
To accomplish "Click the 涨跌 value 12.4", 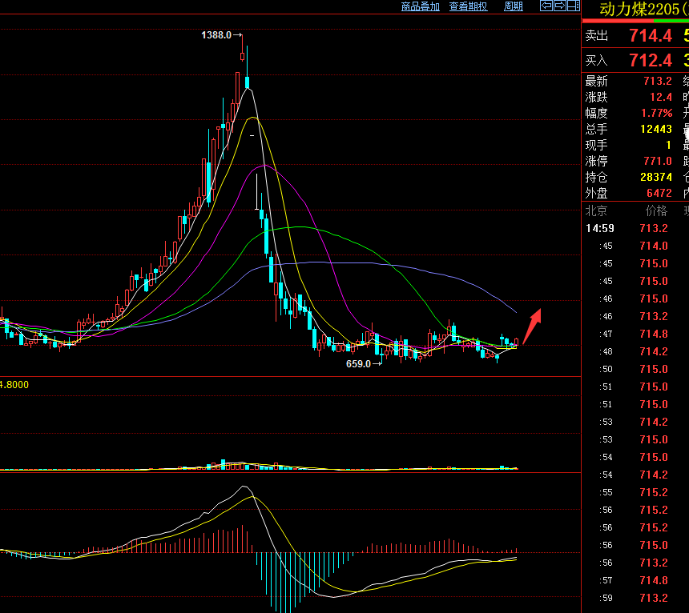I will tap(661, 97).
